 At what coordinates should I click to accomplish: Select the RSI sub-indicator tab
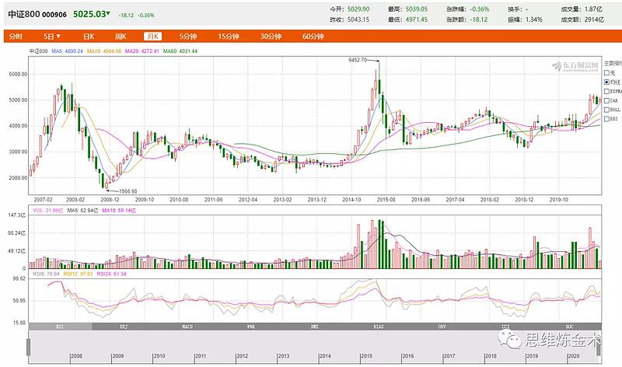pyautogui.click(x=59, y=327)
